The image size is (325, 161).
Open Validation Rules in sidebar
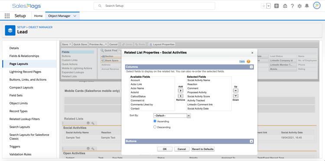point(20,155)
